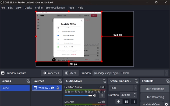Open the File menu
This screenshot has height=106, width=170.
coord(3,8)
